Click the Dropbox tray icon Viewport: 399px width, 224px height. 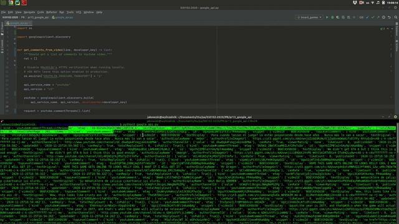coord(355,2)
